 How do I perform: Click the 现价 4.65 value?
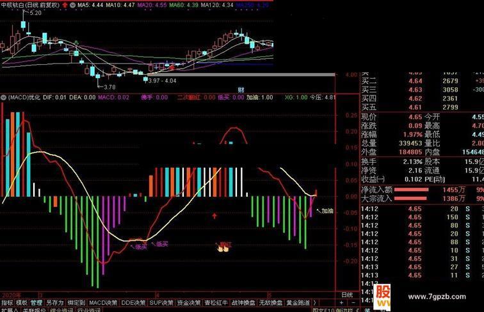[x=415, y=117]
